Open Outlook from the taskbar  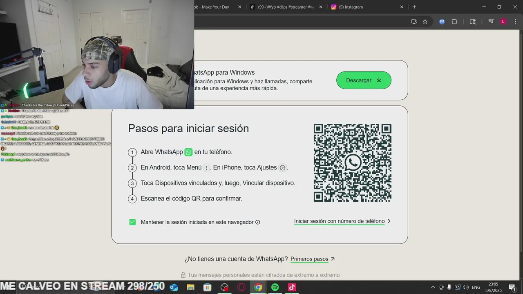[x=174, y=287]
